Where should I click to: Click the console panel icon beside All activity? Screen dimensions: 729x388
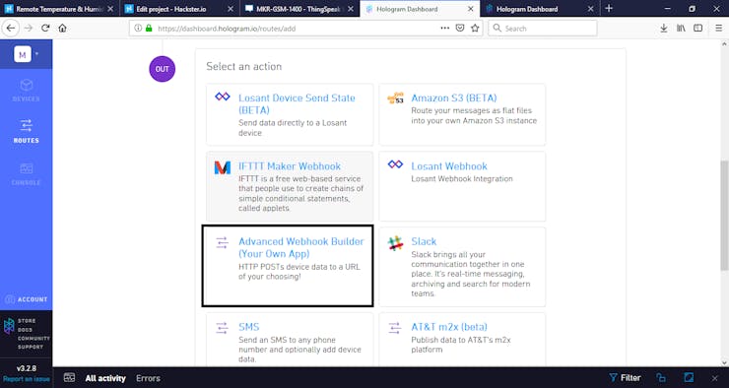point(69,377)
